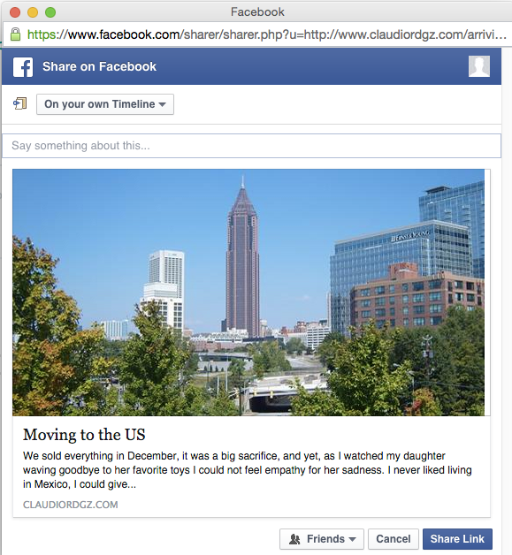
Task: Click the Share Link button
Action: click(x=457, y=539)
